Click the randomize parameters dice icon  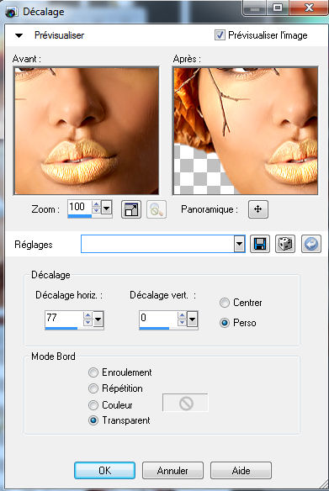coord(285,244)
